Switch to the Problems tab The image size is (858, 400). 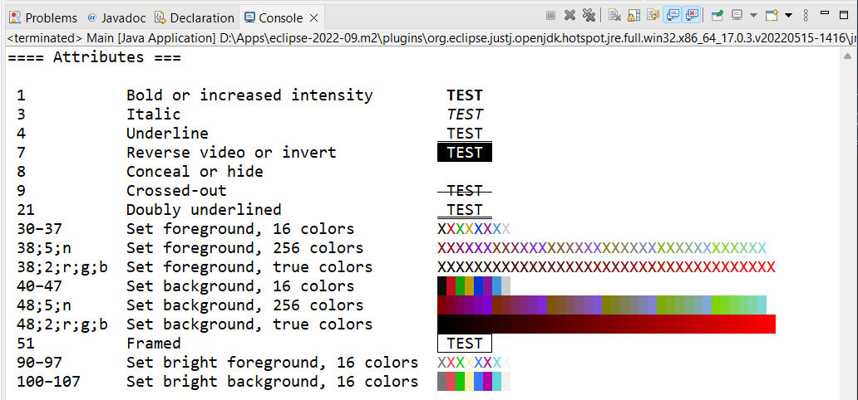(x=43, y=18)
